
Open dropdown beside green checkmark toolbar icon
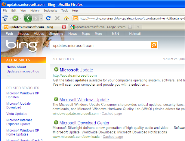click(x=21, y=18)
